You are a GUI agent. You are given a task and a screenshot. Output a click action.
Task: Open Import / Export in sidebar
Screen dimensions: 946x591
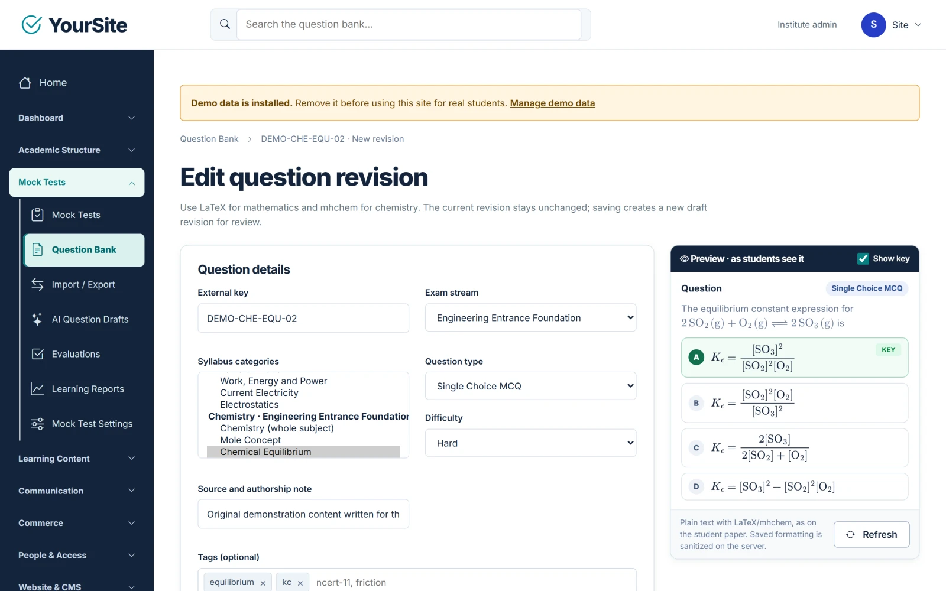[x=84, y=284]
